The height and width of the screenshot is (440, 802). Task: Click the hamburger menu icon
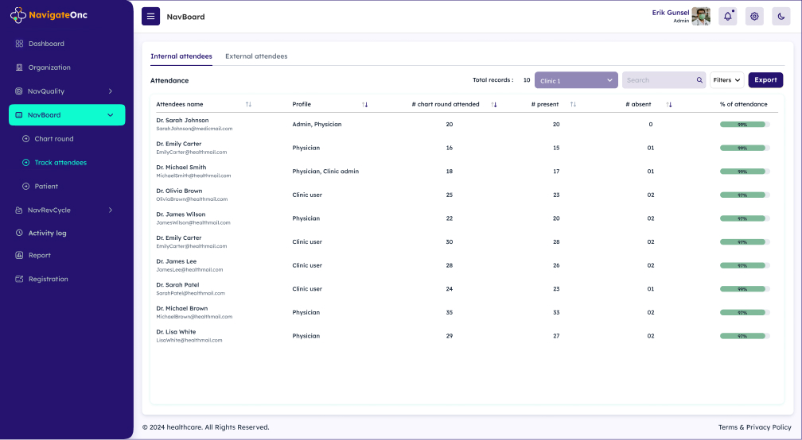click(x=150, y=16)
